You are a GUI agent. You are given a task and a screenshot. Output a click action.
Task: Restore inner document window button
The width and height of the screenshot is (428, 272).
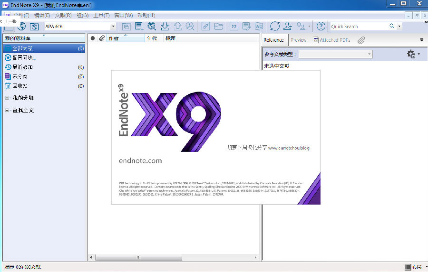(x=417, y=16)
